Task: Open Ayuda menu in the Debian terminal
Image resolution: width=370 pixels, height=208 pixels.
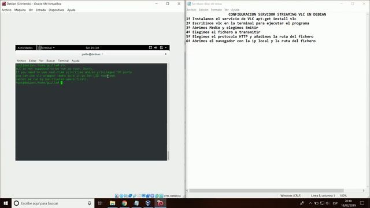Action: pos(76,61)
